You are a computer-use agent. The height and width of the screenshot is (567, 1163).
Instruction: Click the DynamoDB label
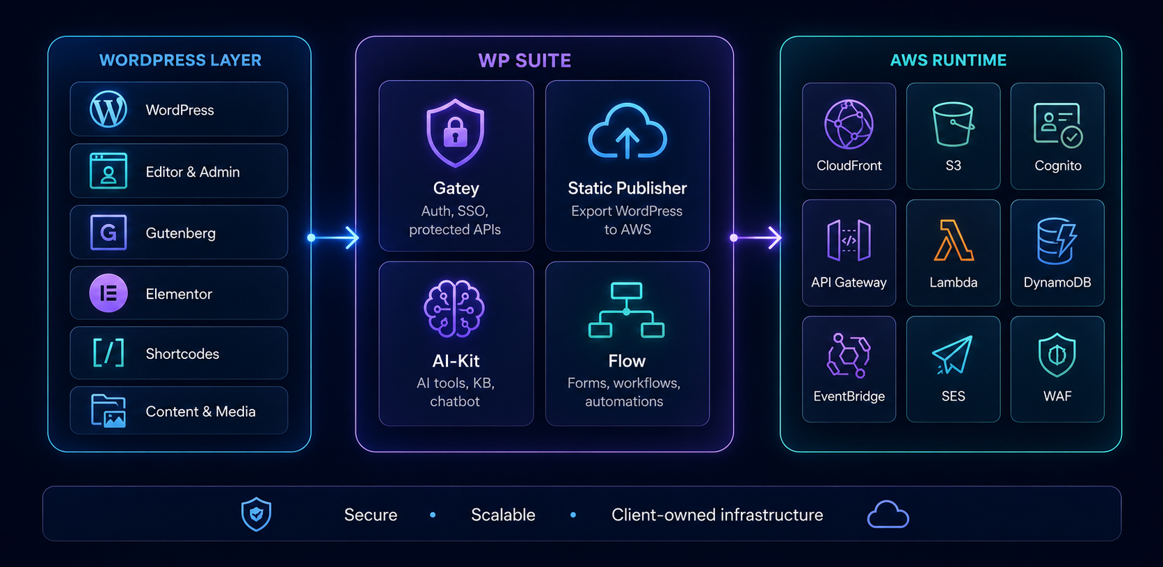tap(1057, 282)
